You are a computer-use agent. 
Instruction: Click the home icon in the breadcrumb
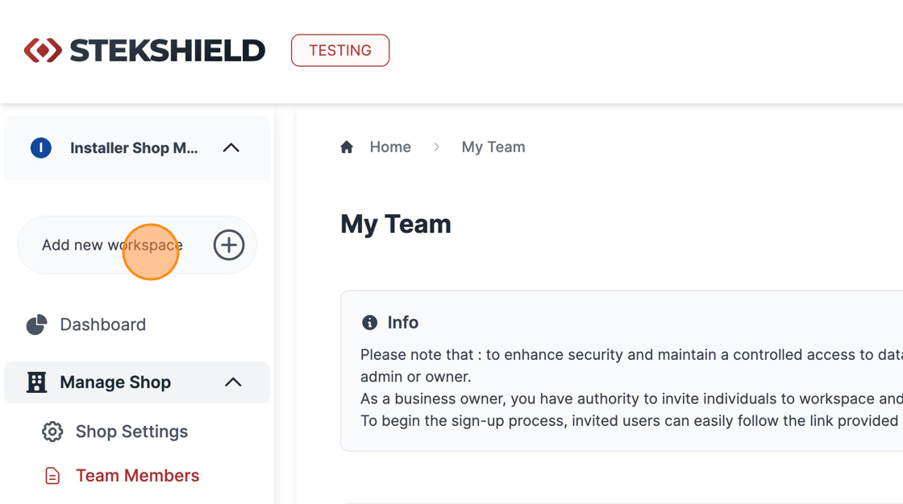pyautogui.click(x=347, y=147)
